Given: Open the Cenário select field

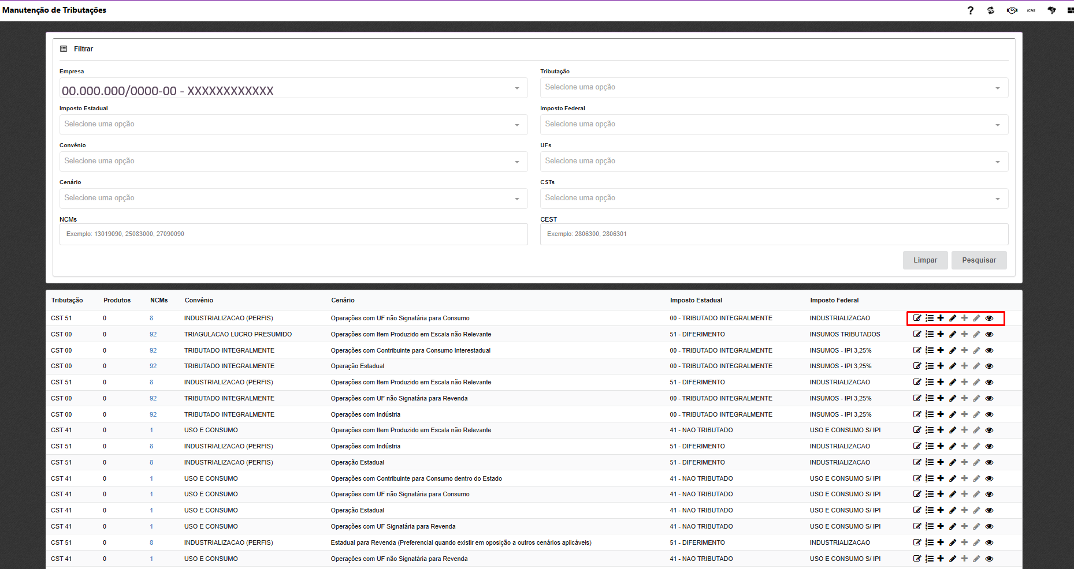Looking at the screenshot, I should (x=293, y=199).
